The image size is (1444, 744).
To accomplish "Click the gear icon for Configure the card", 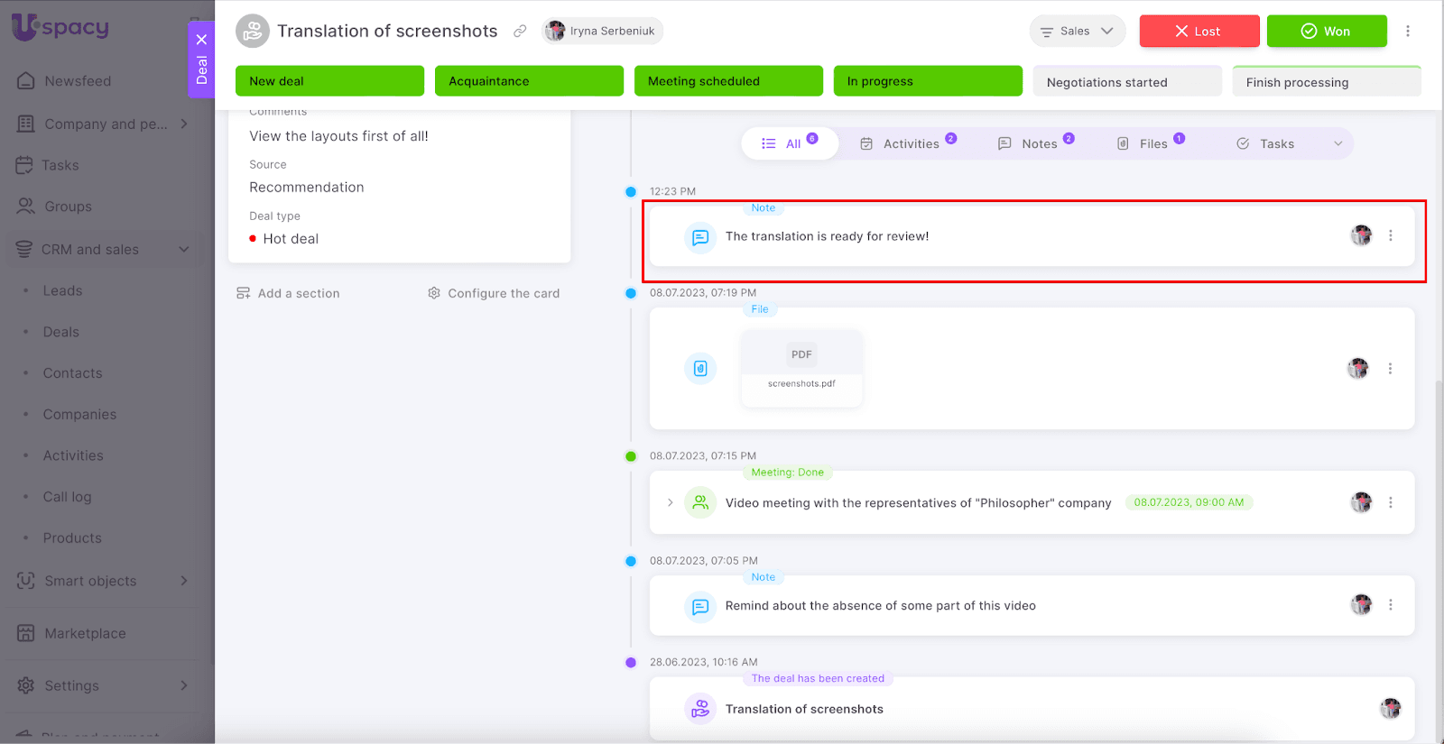I will tap(434, 293).
